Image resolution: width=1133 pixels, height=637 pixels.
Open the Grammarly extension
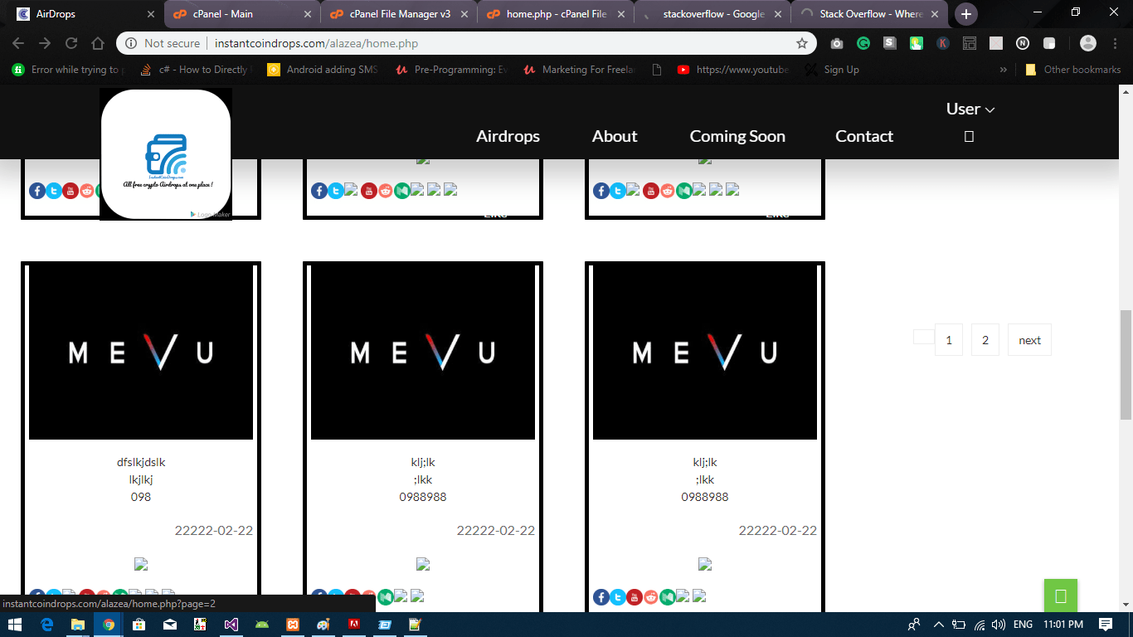click(x=863, y=43)
